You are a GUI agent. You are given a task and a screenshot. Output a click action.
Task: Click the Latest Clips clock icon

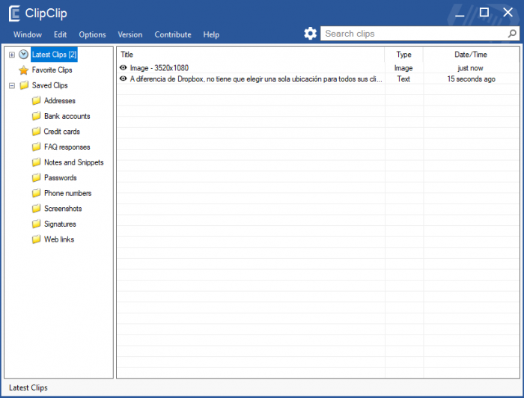click(23, 55)
